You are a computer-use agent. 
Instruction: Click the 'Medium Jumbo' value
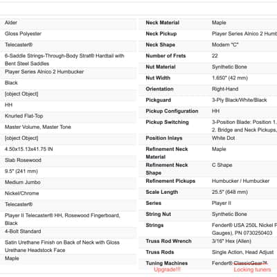click(23, 182)
